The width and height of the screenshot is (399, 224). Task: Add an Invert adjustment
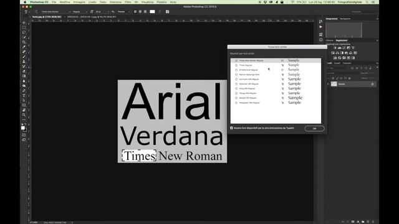[335, 58]
